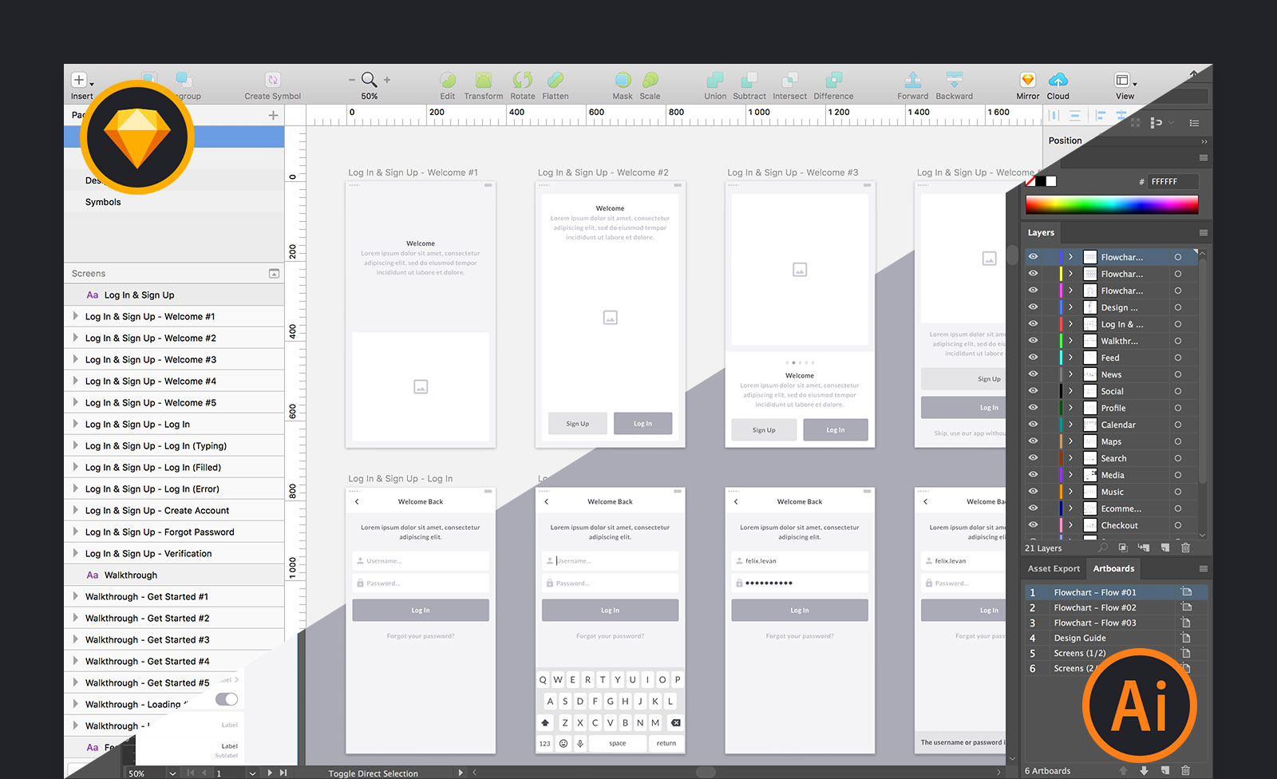
Task: Apply the Union boolean operation
Action: (x=714, y=84)
